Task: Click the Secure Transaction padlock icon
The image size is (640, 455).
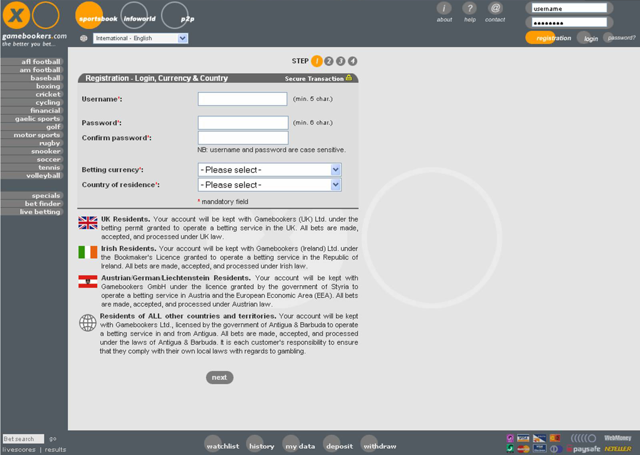Action: (349, 78)
